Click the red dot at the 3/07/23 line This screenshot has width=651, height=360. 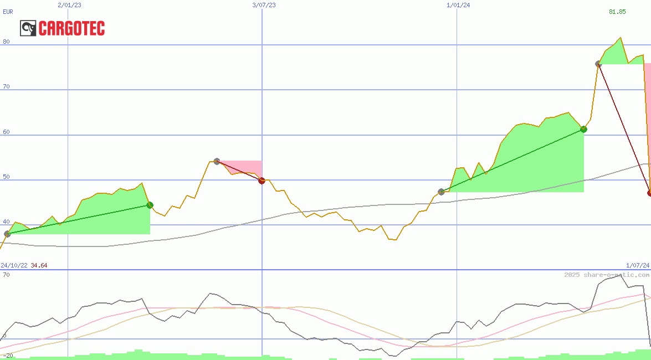point(262,181)
